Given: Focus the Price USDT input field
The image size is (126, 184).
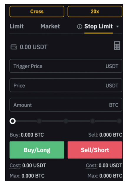Looking at the screenshot, I should point(66,85).
